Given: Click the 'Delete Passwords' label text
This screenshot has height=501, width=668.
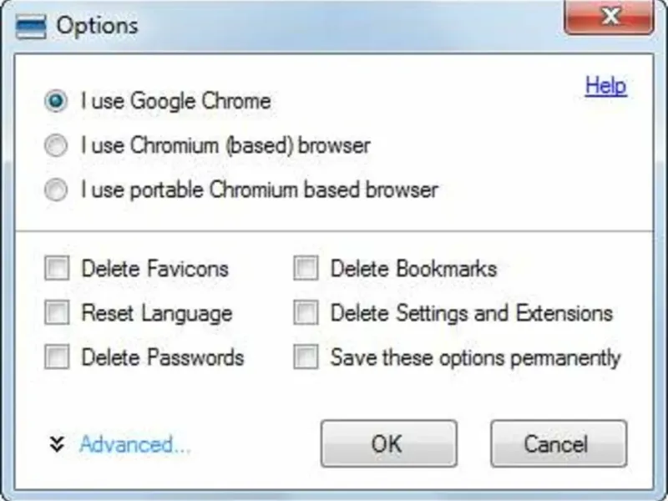Looking at the screenshot, I should (162, 357).
